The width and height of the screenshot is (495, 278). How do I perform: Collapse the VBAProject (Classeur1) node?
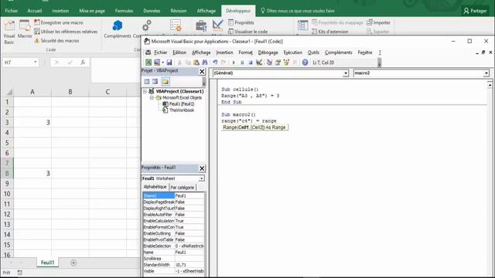145,91
